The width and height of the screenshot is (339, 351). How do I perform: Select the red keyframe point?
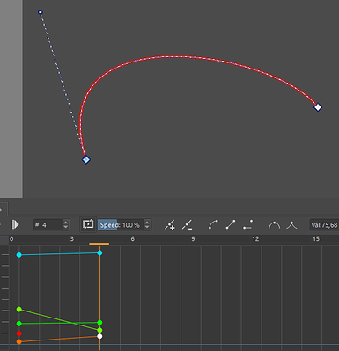click(x=19, y=333)
